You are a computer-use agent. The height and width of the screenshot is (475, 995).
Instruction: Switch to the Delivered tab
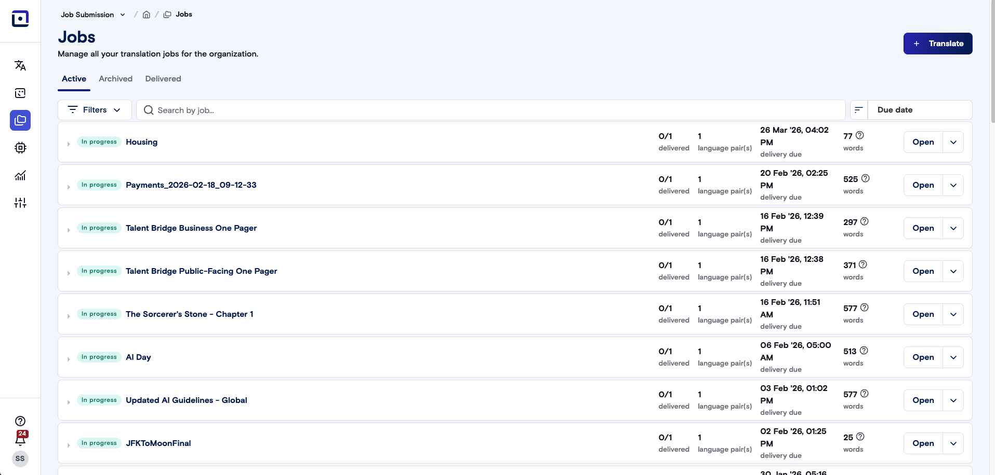(x=163, y=79)
